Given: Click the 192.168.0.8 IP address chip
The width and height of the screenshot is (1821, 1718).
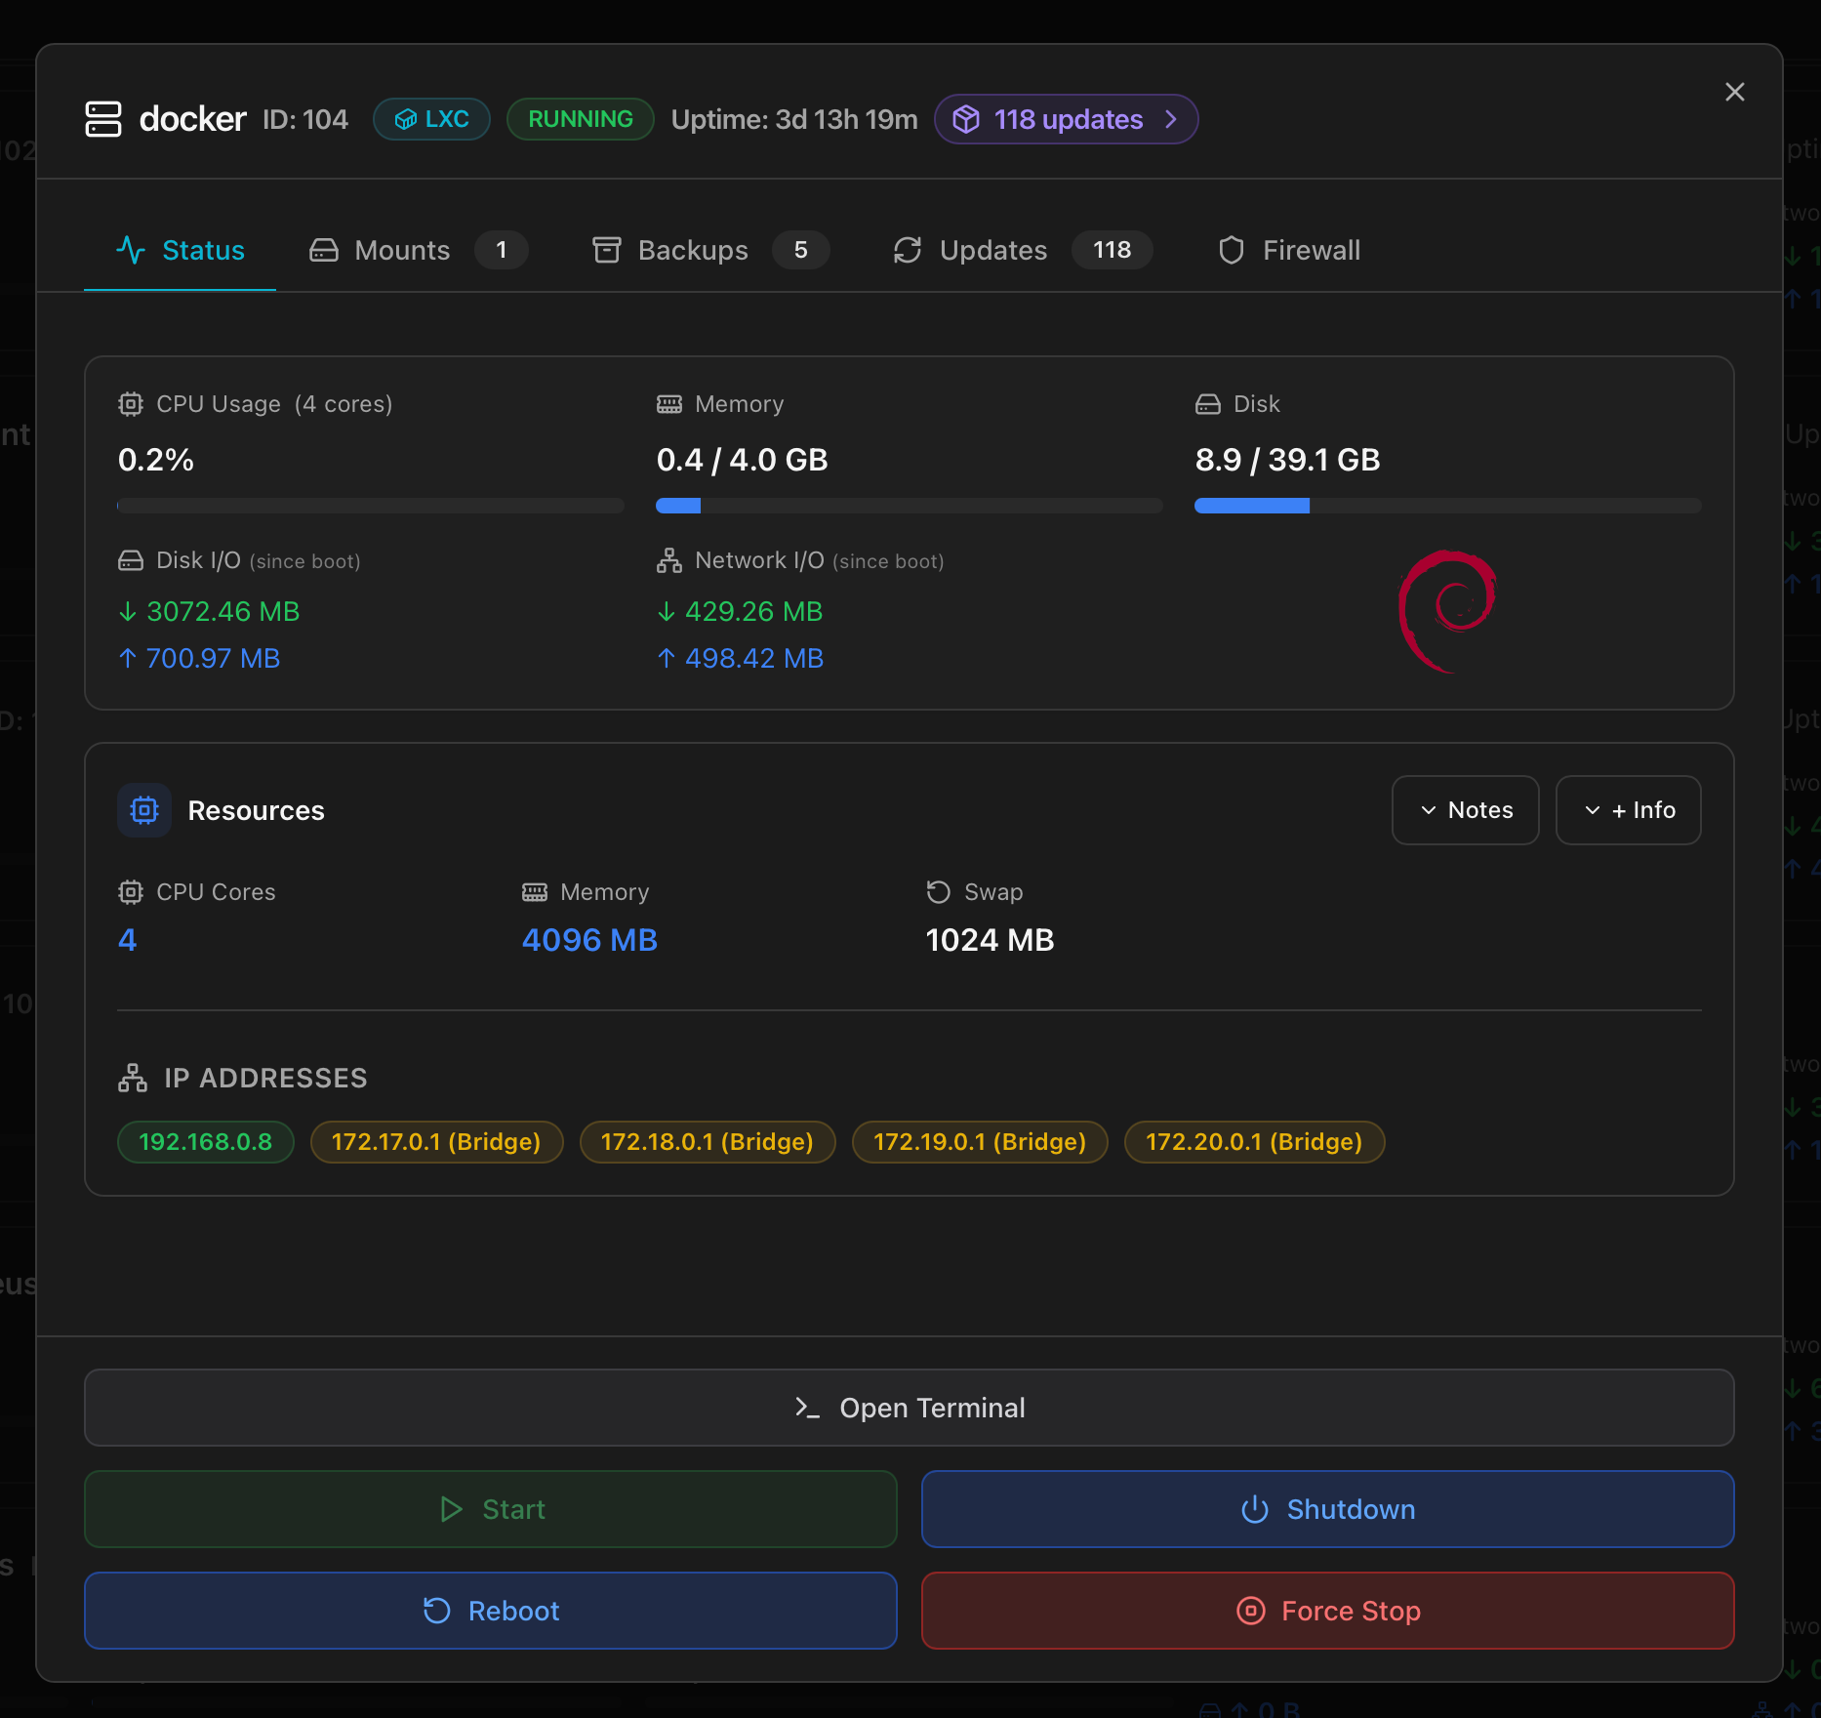Looking at the screenshot, I should 206,1142.
